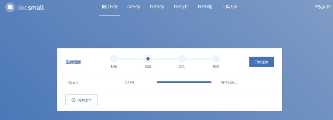Select 轻度 compression strength
Viewport: 333px width, 120px height.
114,59
